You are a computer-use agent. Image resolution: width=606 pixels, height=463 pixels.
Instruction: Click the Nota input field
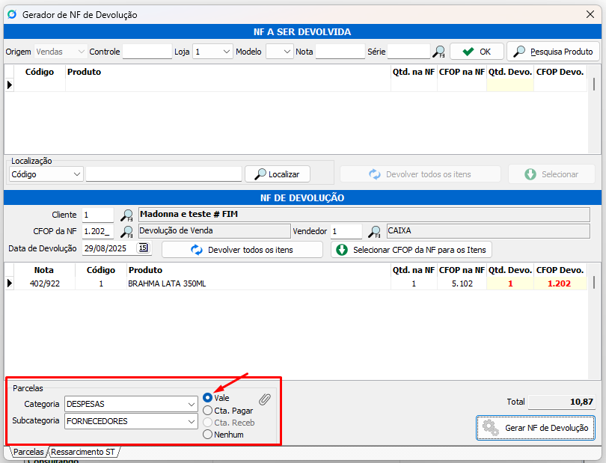pos(340,52)
